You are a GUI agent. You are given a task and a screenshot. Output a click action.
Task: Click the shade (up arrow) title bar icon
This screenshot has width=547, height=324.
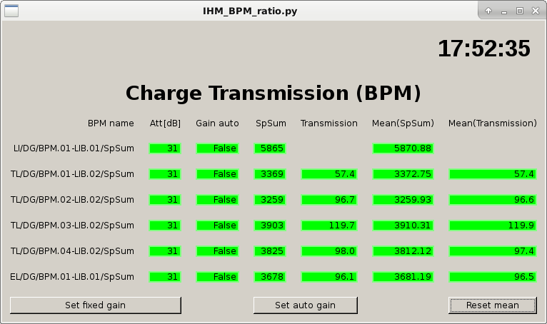pos(489,11)
